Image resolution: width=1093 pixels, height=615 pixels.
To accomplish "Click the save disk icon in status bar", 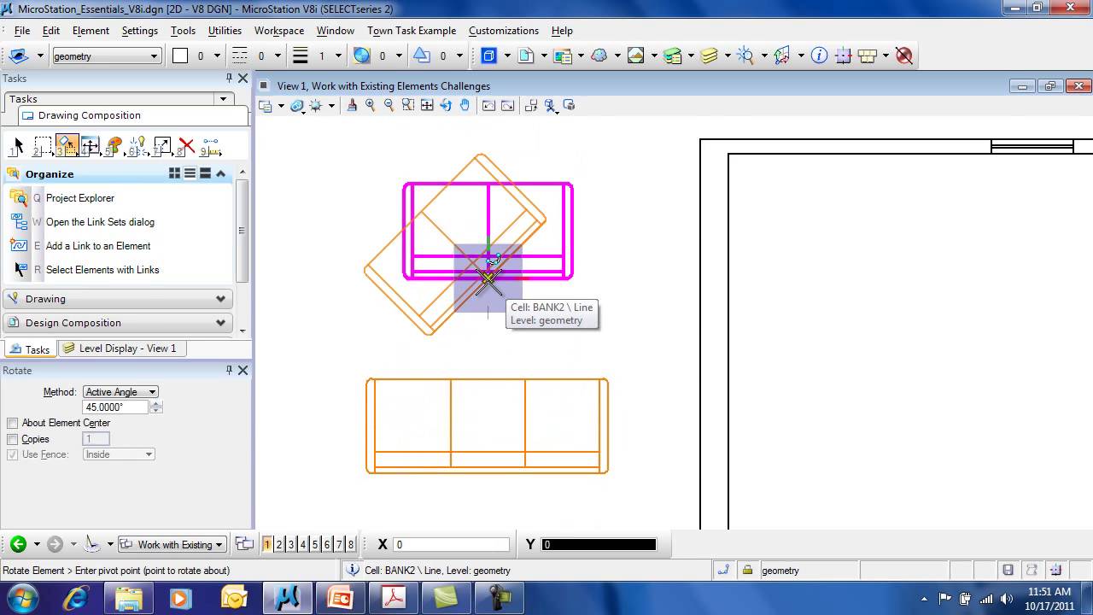I will click(x=1008, y=570).
